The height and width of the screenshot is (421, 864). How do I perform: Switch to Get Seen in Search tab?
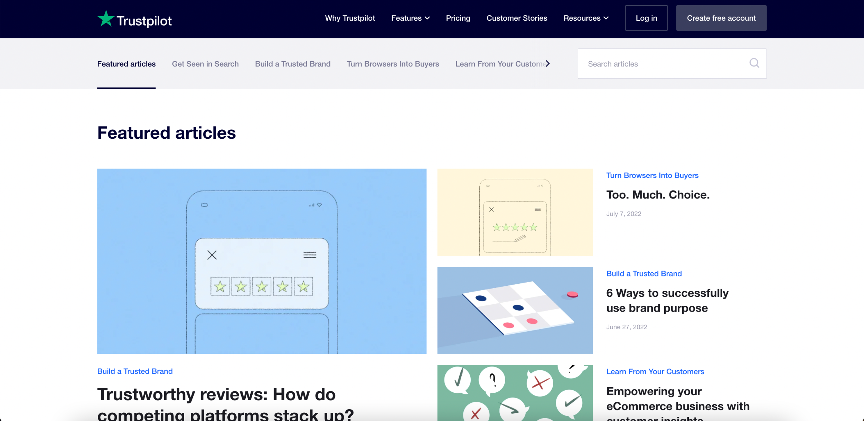point(205,64)
